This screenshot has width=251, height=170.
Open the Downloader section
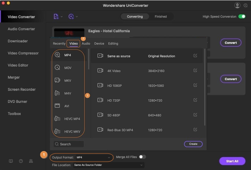click(x=18, y=41)
